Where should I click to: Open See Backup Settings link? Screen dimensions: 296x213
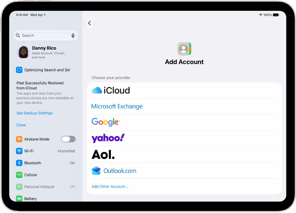[x=34, y=113]
